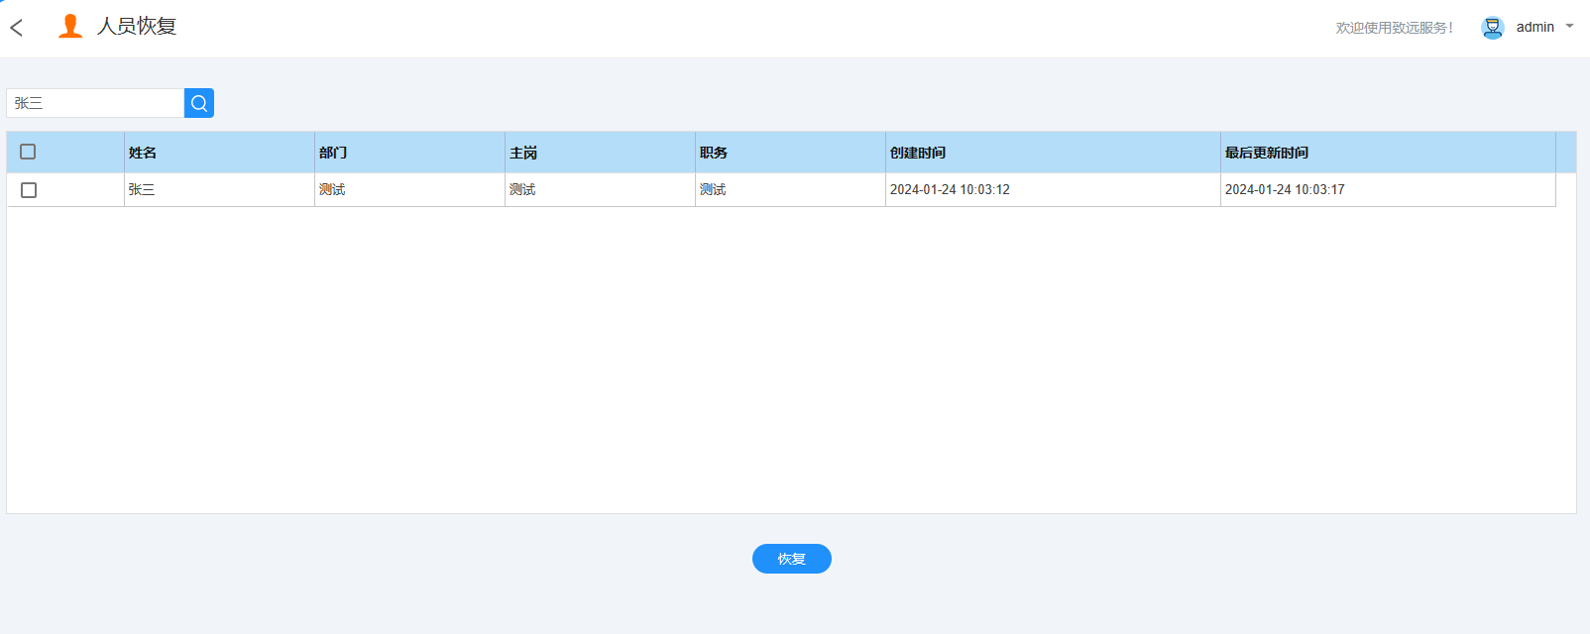This screenshot has height=634, width=1590.
Task: Focus the search field containing 张三
Action: click(95, 103)
